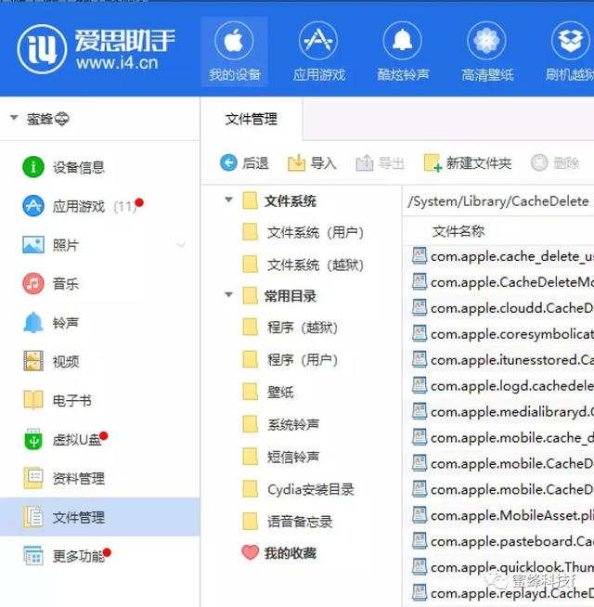The width and height of the screenshot is (594, 607).
Task: Open the 刷机越狱 tab
Action: [569, 51]
